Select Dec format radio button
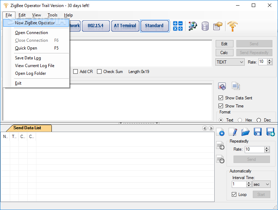 pyautogui.click(x=259, y=120)
